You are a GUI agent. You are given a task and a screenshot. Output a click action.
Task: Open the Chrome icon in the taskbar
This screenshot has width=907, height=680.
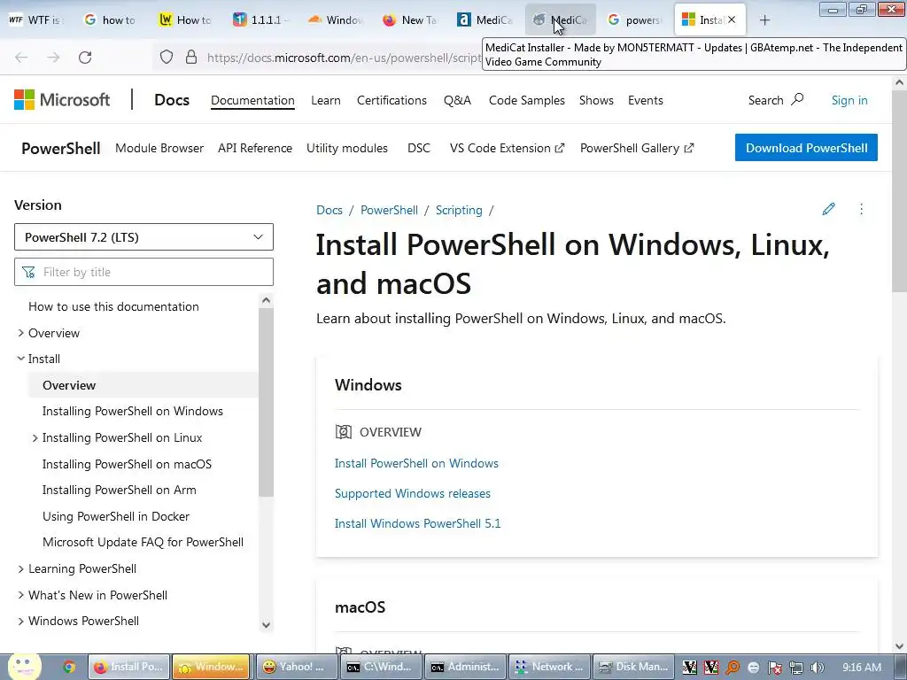point(69,667)
